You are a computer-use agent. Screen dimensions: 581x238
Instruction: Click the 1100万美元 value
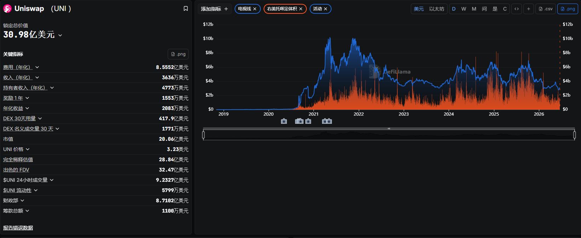tap(175, 211)
